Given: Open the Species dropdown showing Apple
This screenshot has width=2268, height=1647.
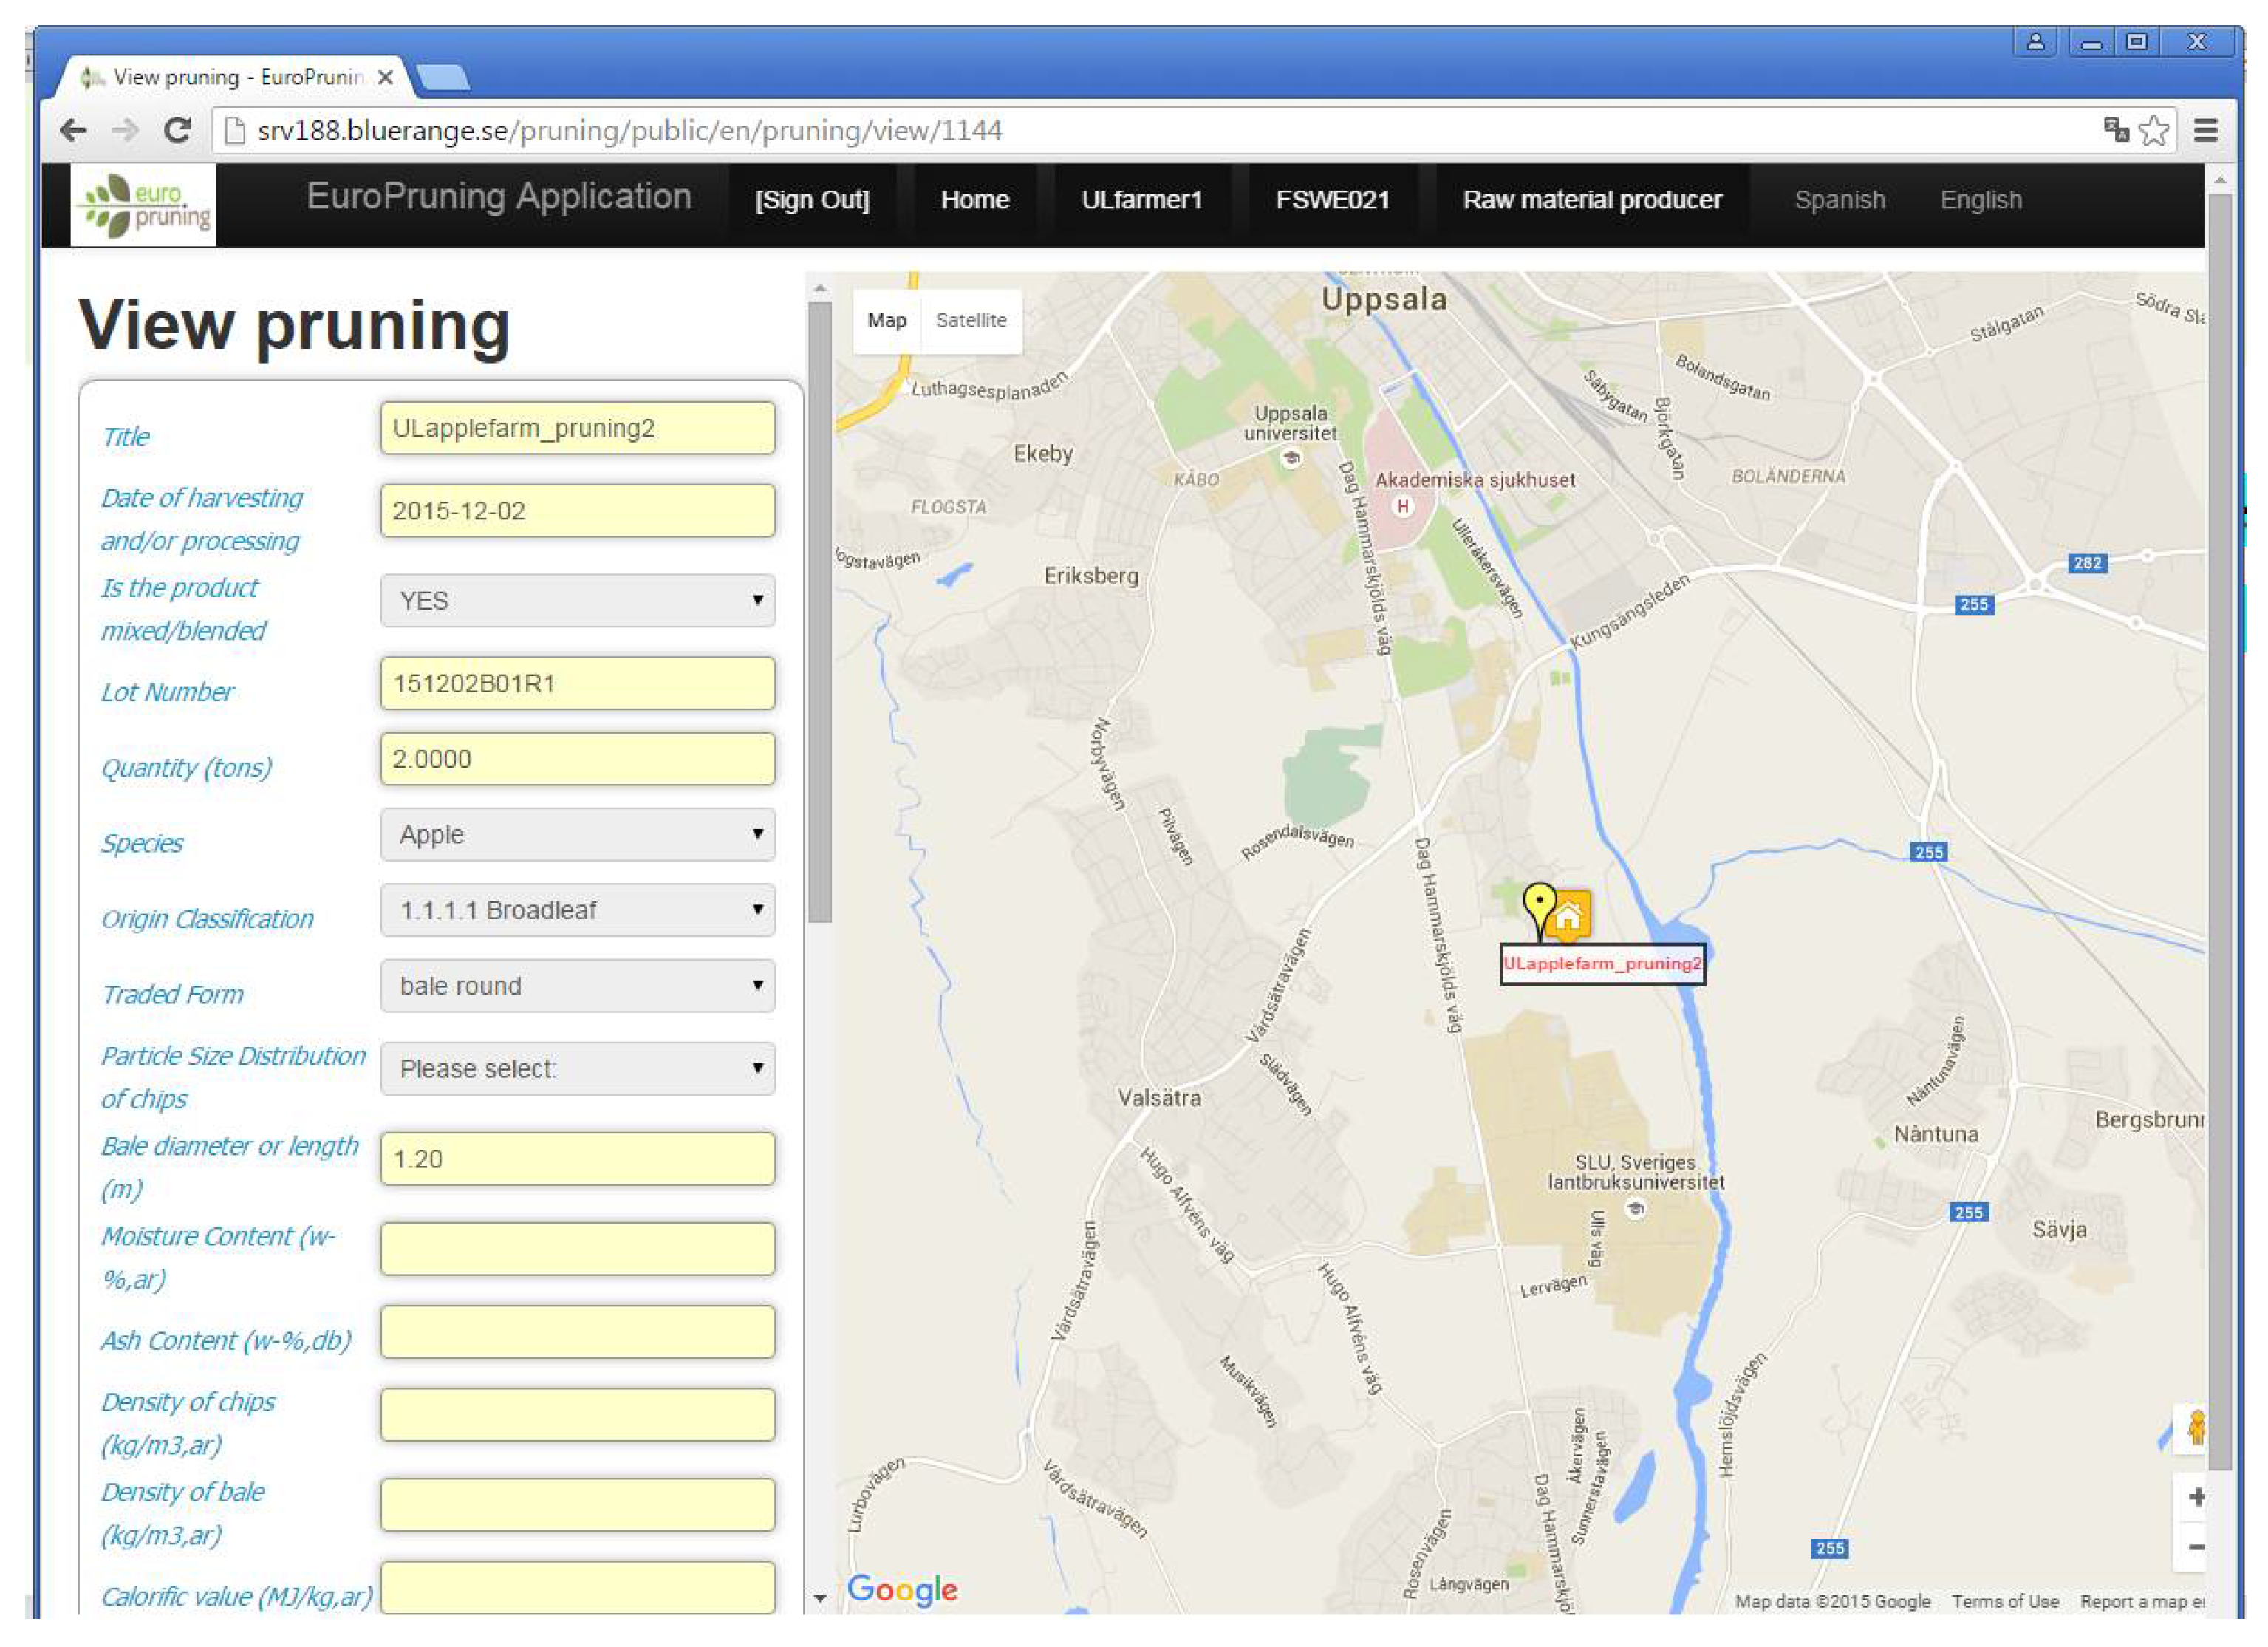Looking at the screenshot, I should pyautogui.click(x=577, y=835).
